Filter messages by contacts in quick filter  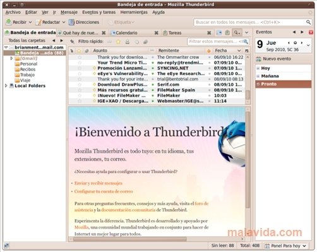(128, 42)
